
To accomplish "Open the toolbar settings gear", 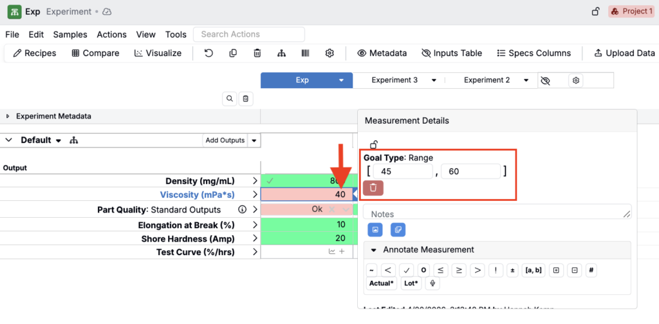I will (x=329, y=53).
